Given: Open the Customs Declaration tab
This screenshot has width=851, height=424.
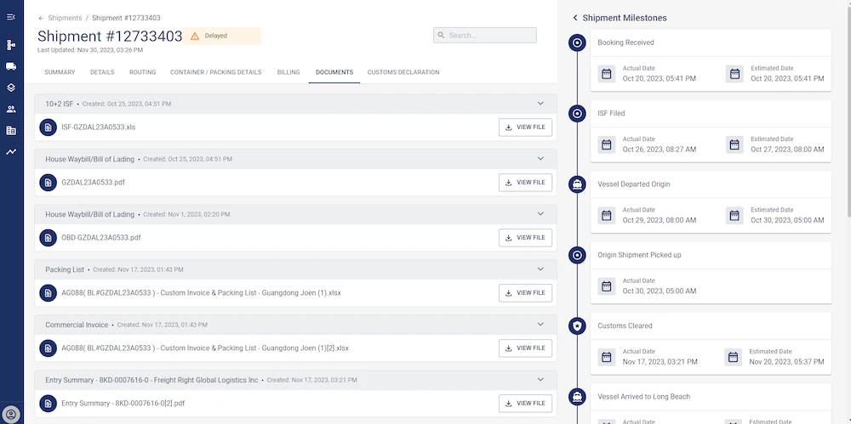Looking at the screenshot, I should tap(403, 72).
